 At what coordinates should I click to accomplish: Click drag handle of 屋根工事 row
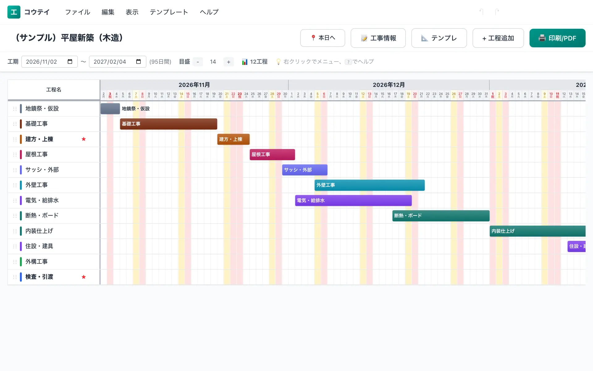(x=15, y=154)
